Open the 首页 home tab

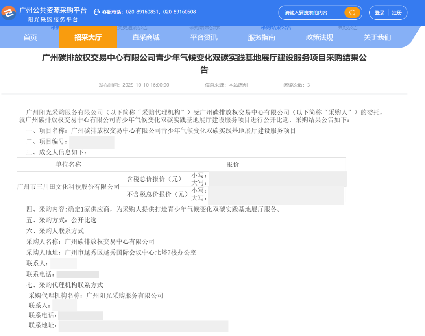tap(30, 37)
